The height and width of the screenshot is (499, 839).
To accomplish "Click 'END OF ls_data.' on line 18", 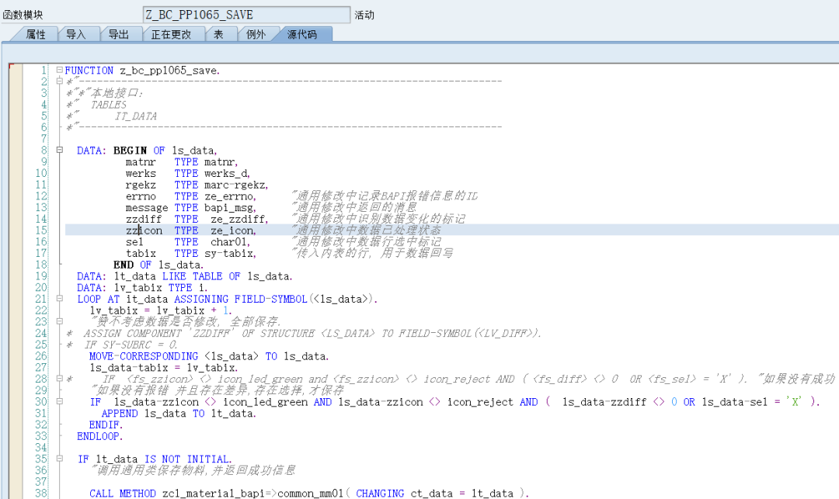I will tap(158, 265).
